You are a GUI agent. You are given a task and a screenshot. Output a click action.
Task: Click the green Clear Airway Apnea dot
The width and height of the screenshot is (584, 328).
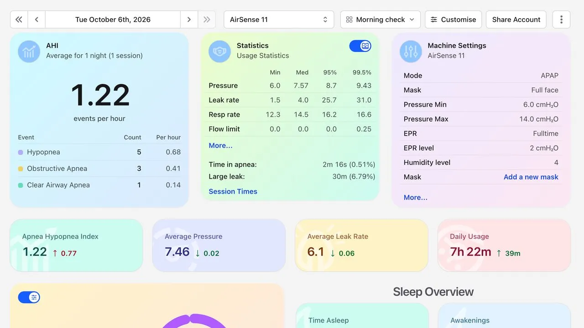(x=21, y=185)
